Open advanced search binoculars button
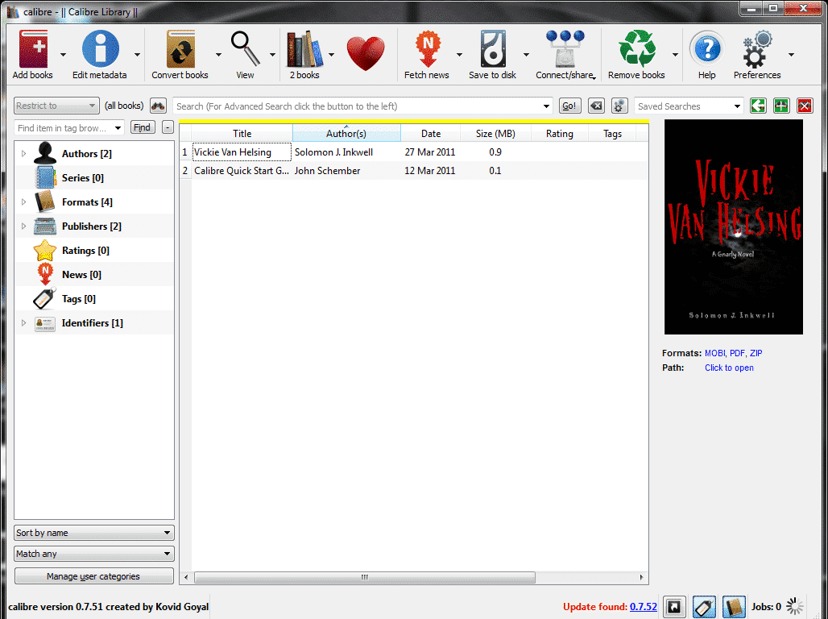 point(158,106)
